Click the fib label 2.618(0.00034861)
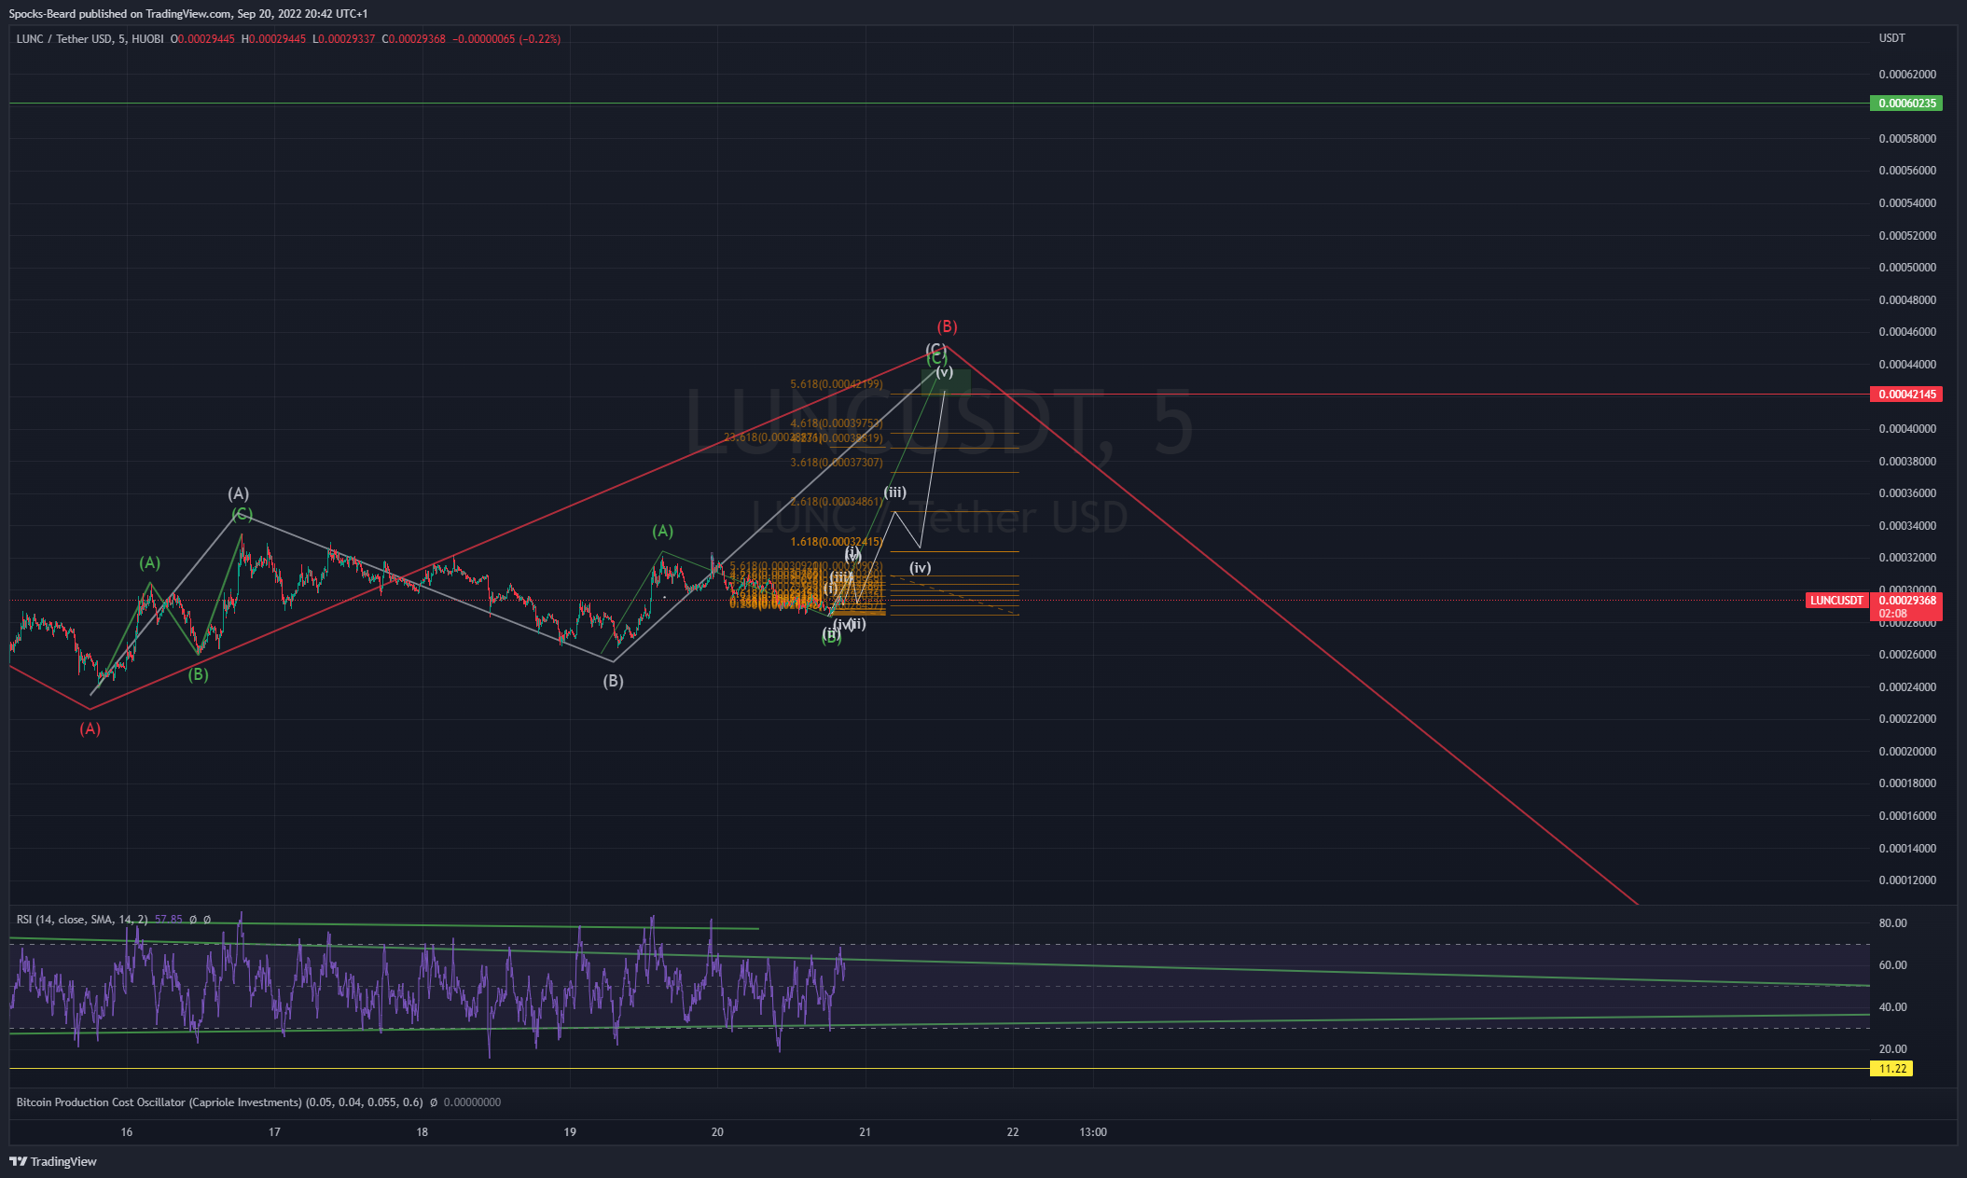This screenshot has height=1178, width=1967. point(836,502)
